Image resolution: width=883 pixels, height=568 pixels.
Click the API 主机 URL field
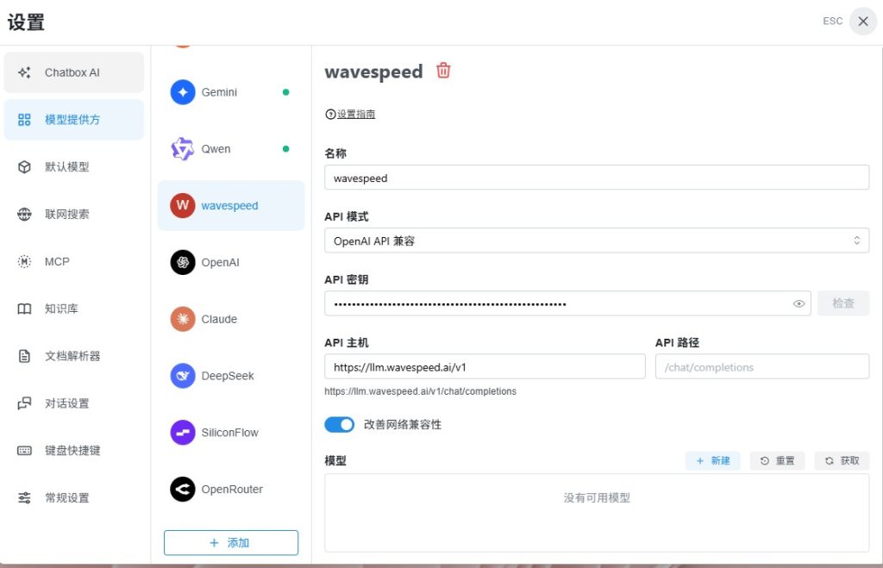tap(485, 366)
